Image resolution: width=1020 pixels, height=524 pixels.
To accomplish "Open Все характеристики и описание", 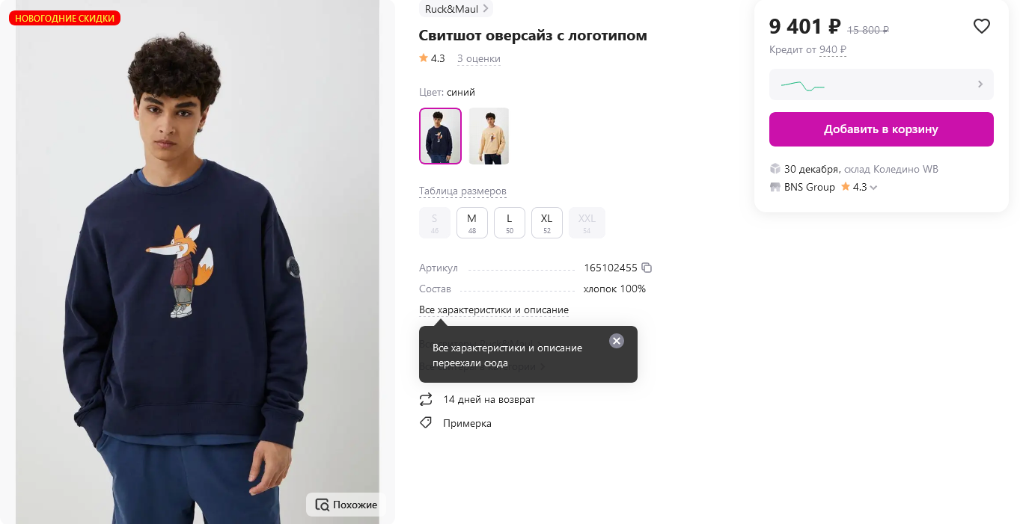I will click(493, 310).
